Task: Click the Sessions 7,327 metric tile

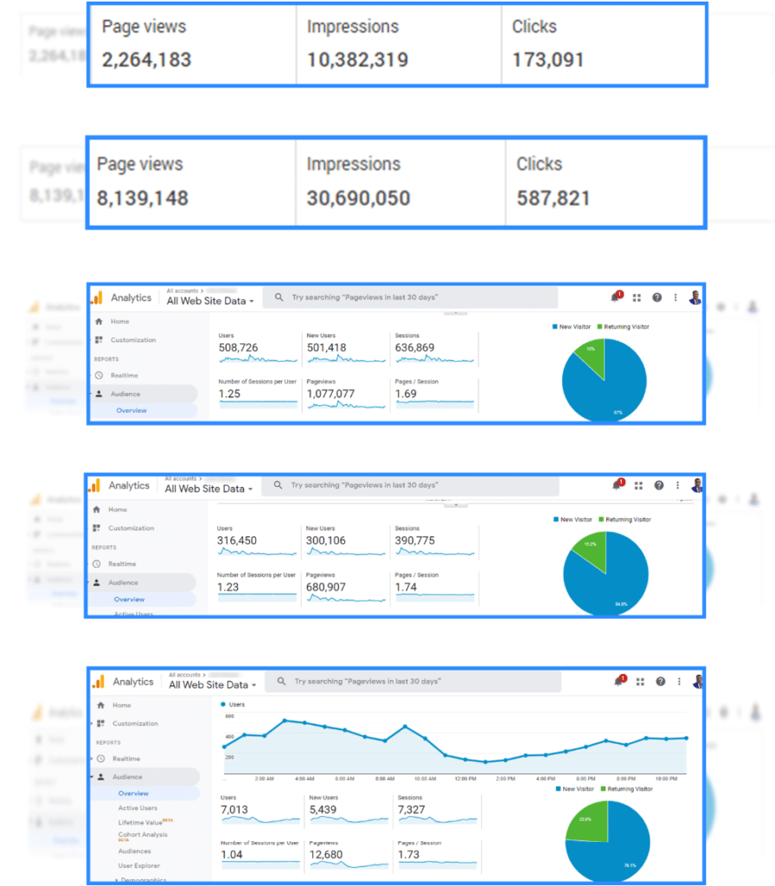Action: (438, 811)
